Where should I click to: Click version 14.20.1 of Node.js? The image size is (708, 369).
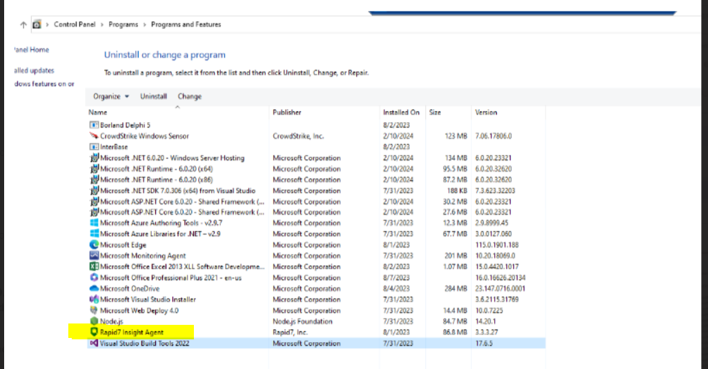485,321
